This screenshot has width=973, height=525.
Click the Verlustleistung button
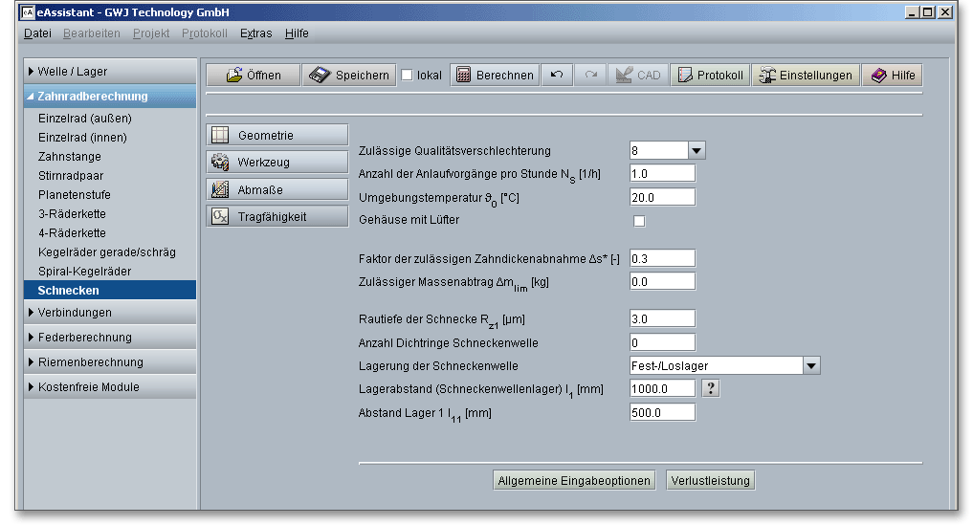710,481
